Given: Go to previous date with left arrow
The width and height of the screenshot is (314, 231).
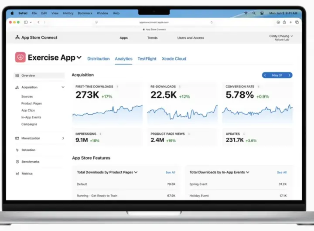Looking at the screenshot, I should pos(265,75).
